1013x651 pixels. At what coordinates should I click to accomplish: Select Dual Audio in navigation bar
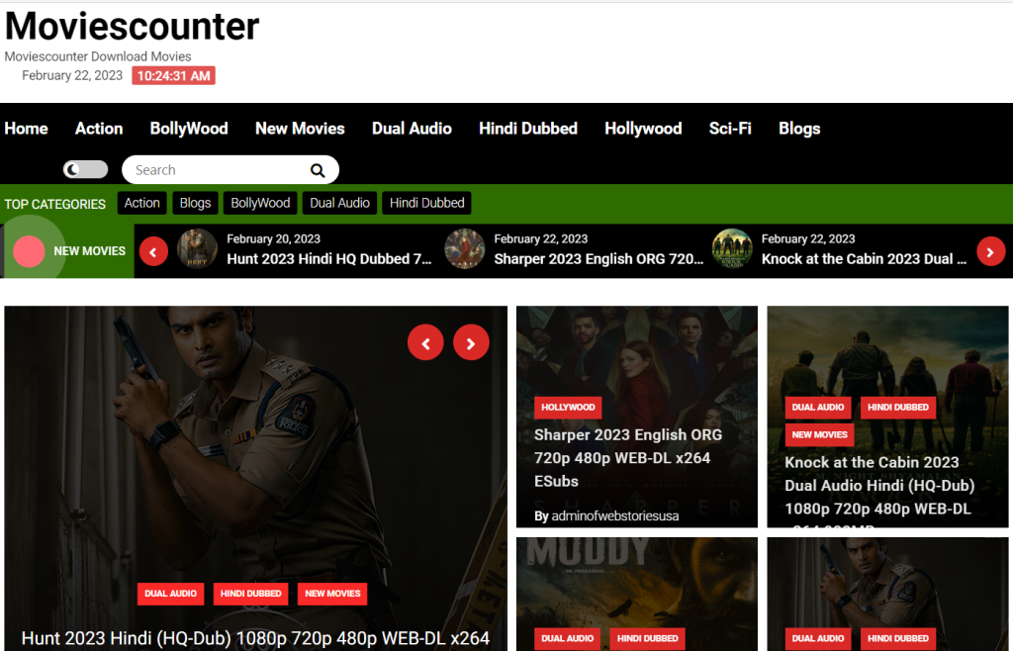coord(412,129)
